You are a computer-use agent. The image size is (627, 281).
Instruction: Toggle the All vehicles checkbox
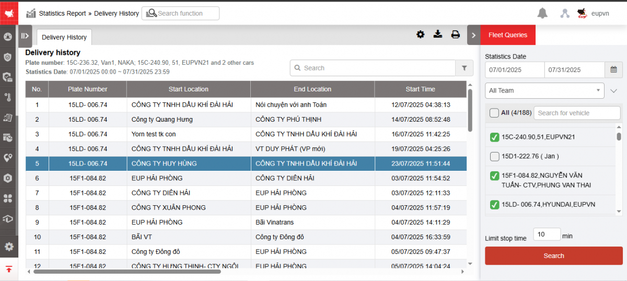tap(494, 113)
